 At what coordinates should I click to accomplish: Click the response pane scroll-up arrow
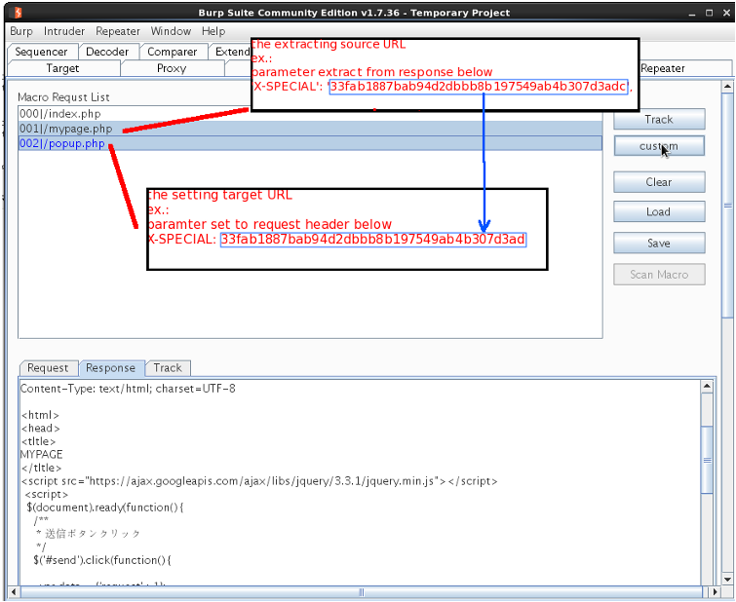click(x=707, y=387)
